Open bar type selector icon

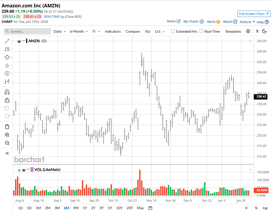[94, 31]
